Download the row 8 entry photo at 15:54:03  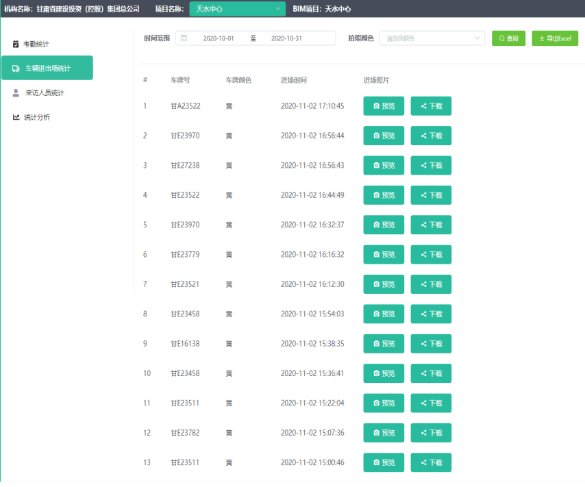click(431, 314)
